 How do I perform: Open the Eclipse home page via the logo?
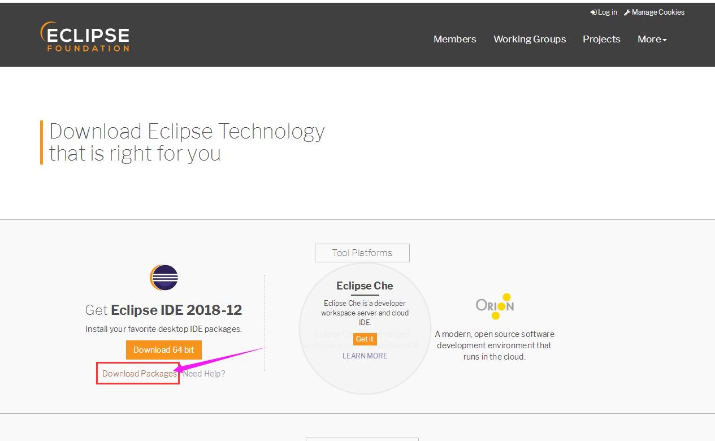coord(84,35)
